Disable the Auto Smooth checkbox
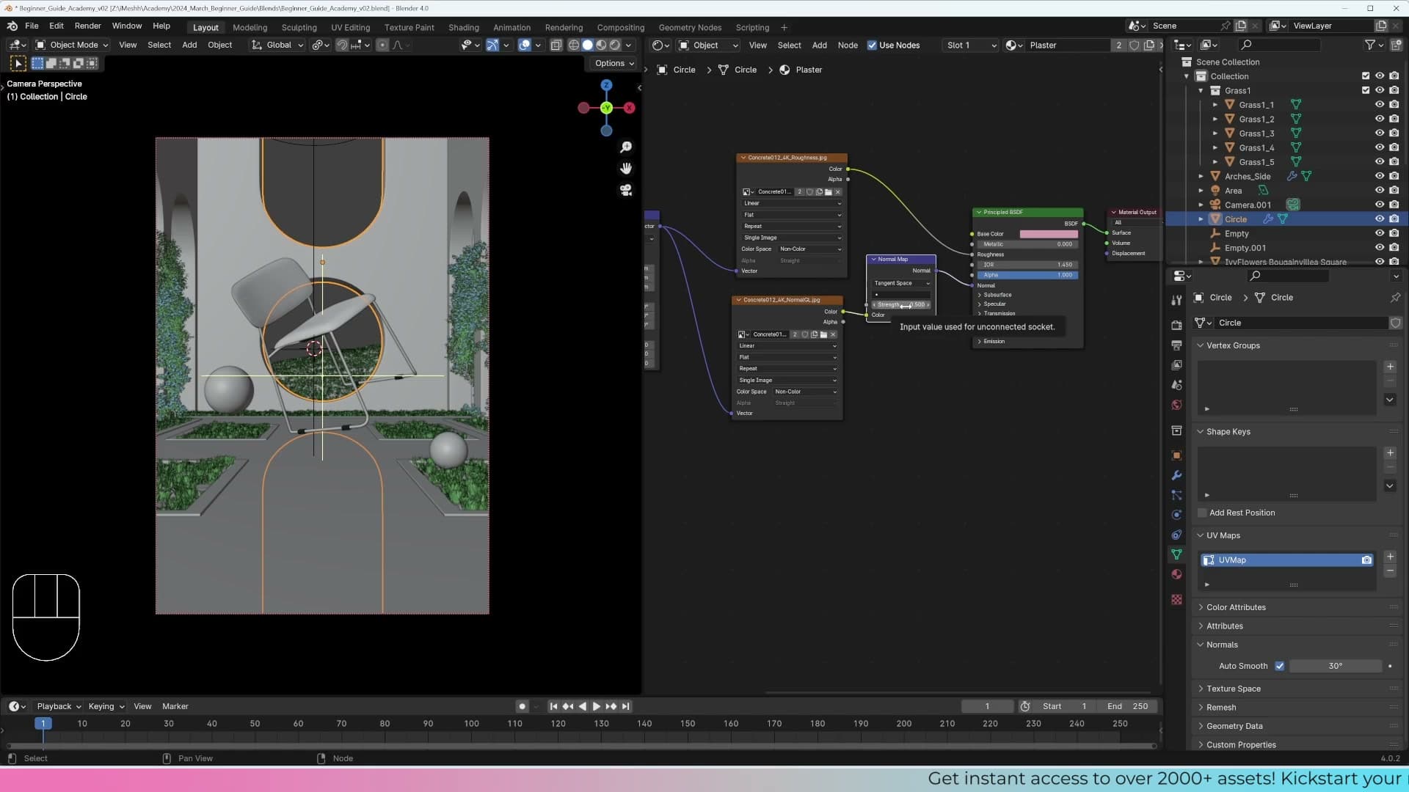This screenshot has width=1409, height=792. [1280, 667]
